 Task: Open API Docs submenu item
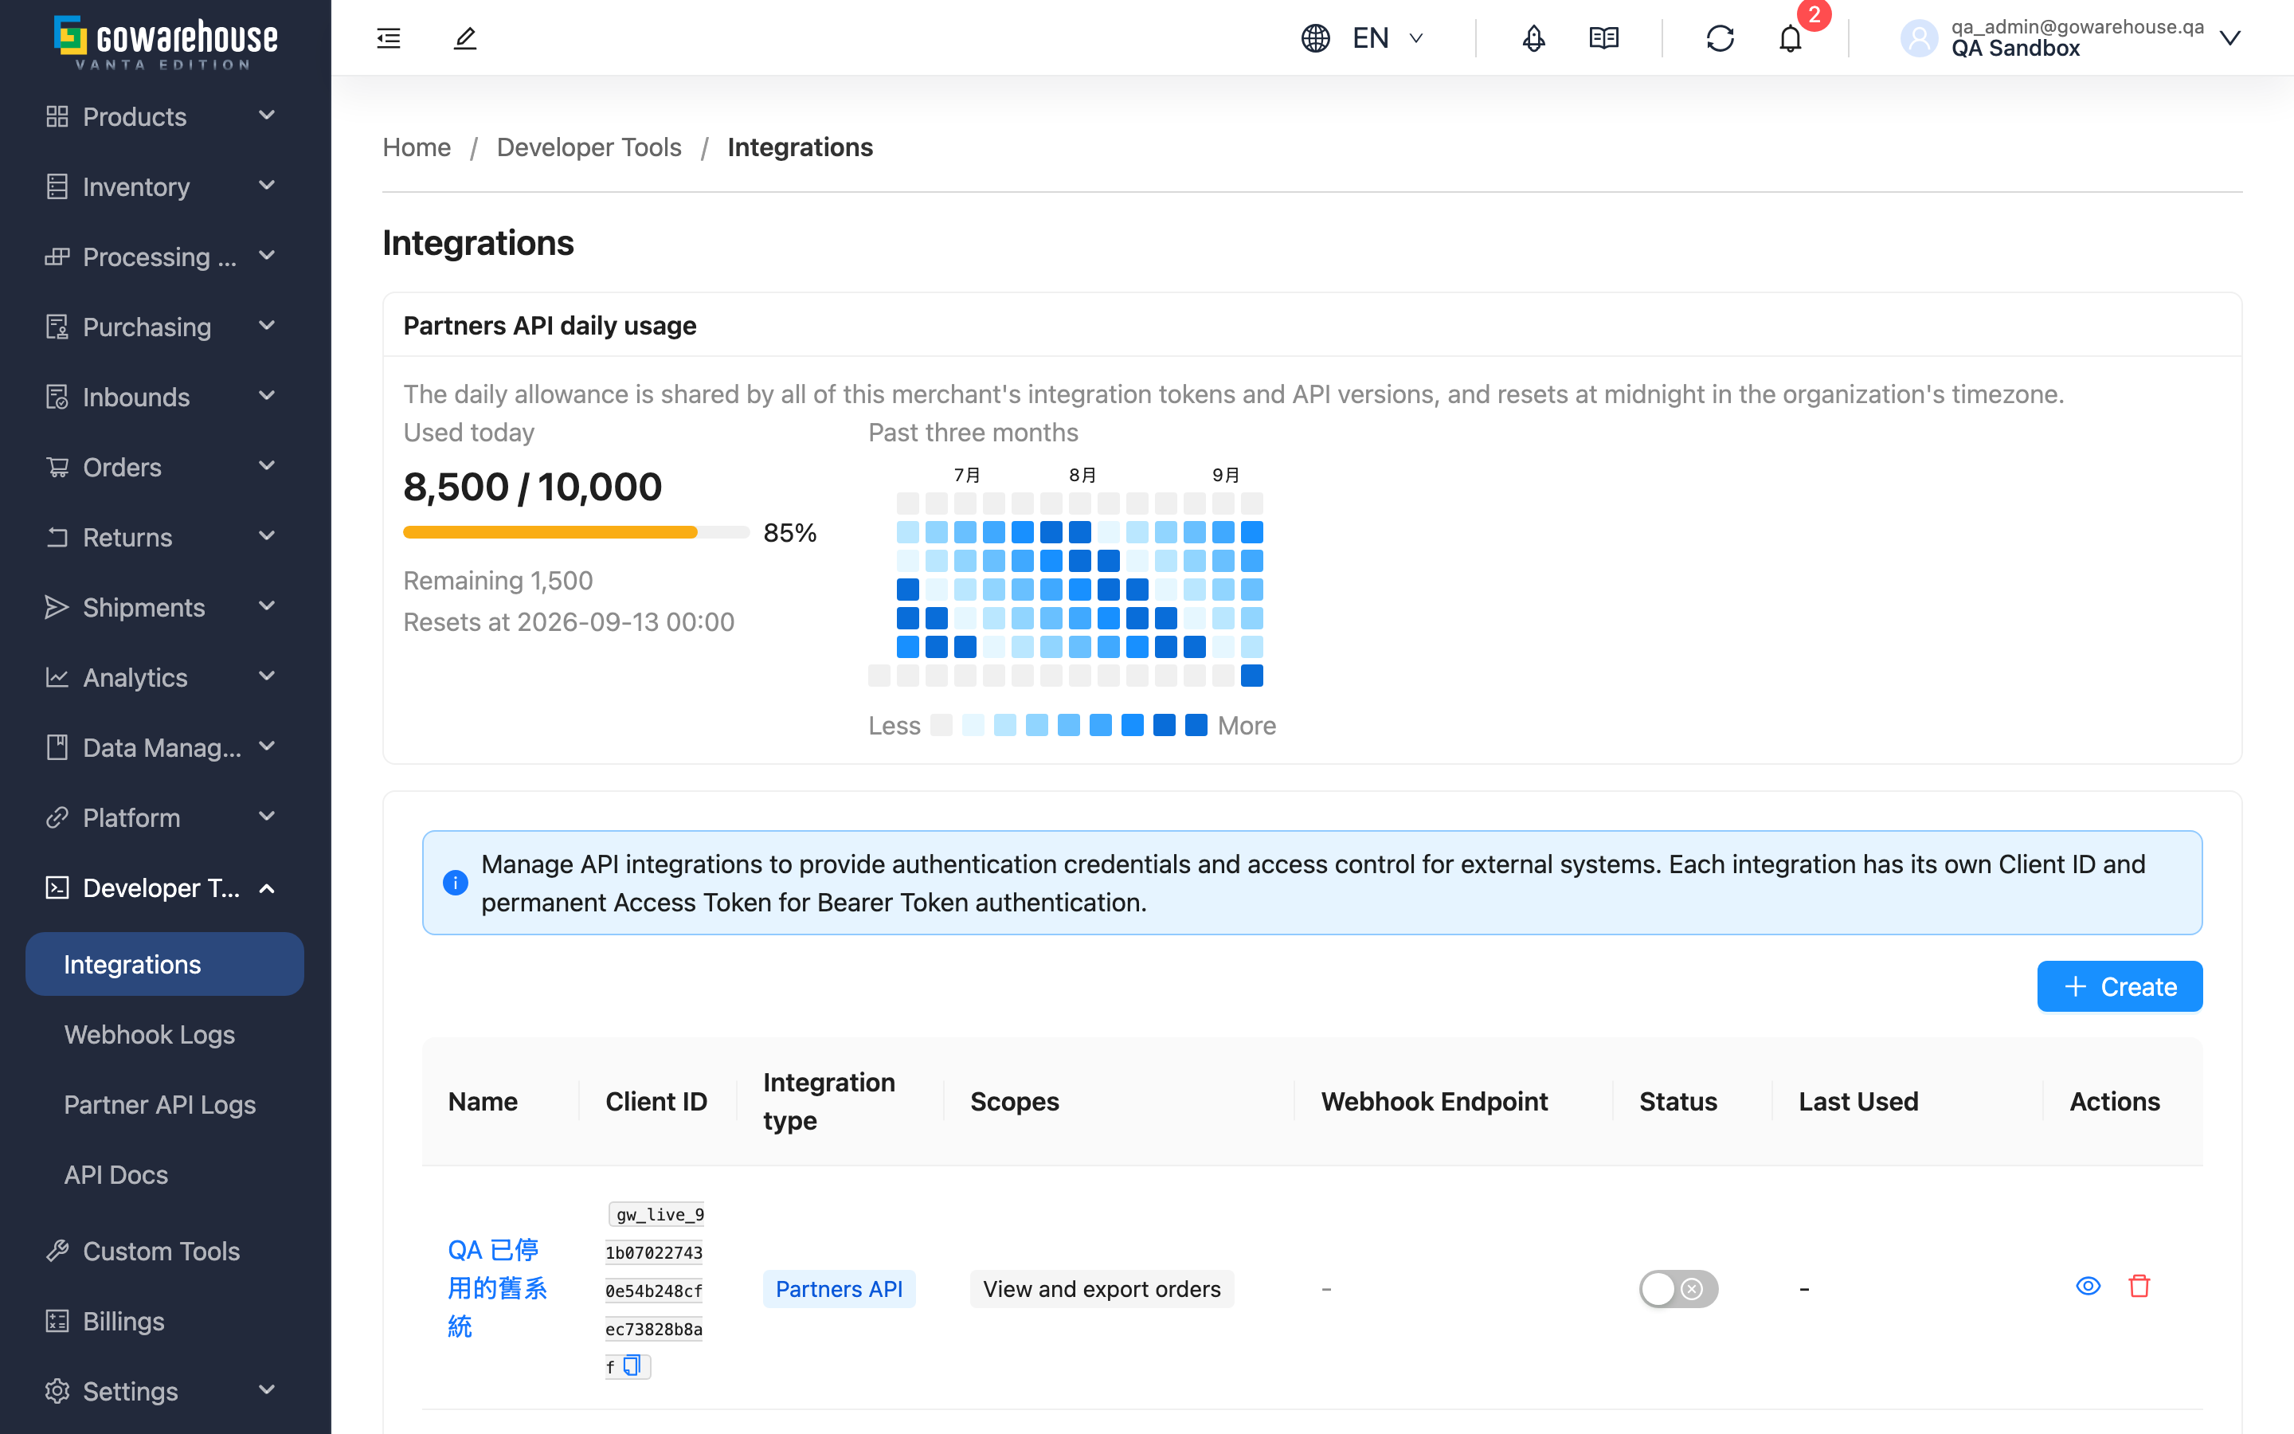tap(165, 1174)
